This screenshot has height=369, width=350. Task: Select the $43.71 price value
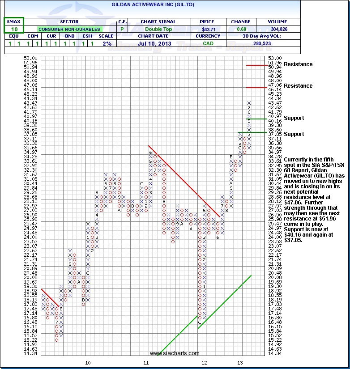point(207,29)
